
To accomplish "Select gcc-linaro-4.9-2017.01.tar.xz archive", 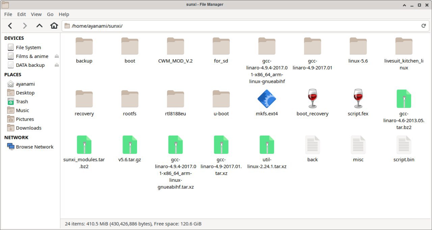I will (x=221, y=156).
